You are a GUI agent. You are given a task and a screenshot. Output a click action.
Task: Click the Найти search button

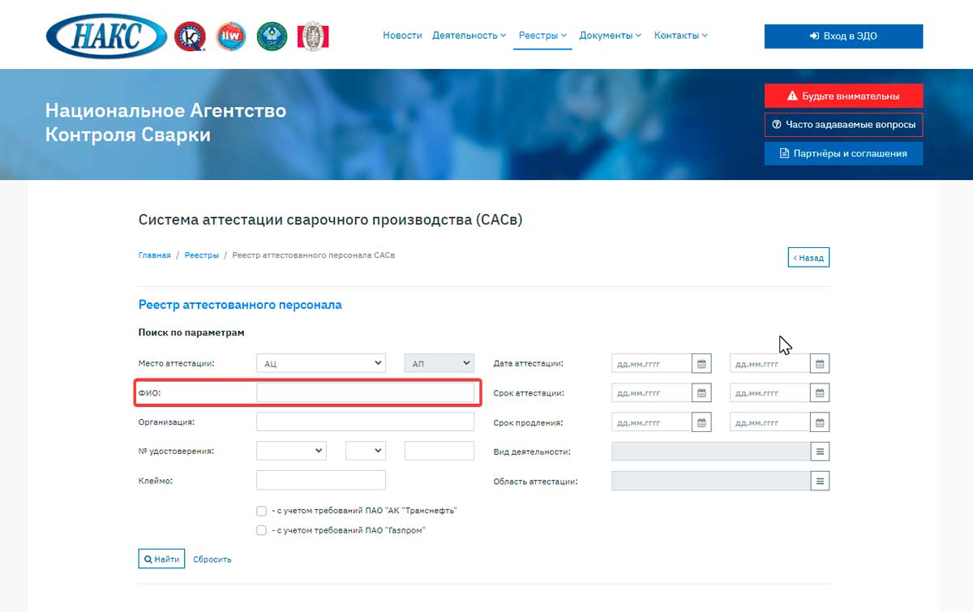[x=161, y=559]
